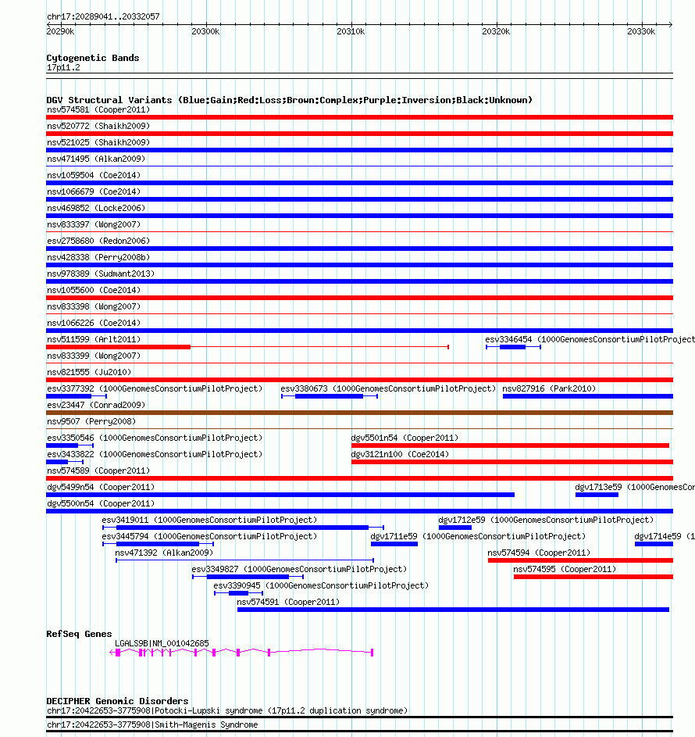Viewport: 695px width, 737px height.
Task: Click nsv574591 (Cooper2011) label
Action: coord(288,602)
